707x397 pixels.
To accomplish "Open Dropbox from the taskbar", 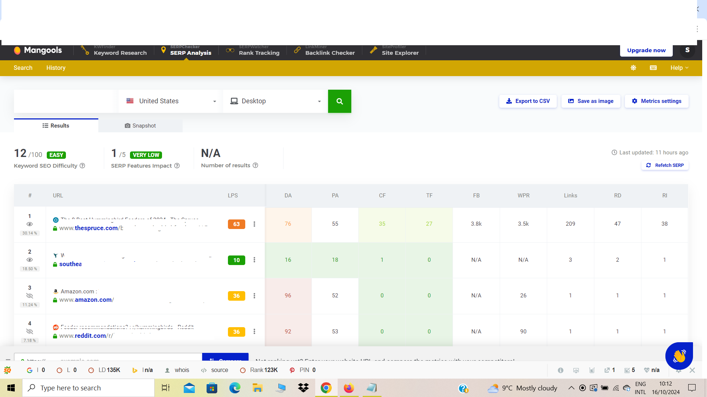I will coord(303,388).
